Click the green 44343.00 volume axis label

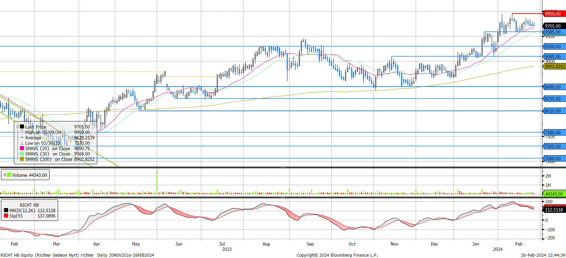click(x=554, y=194)
